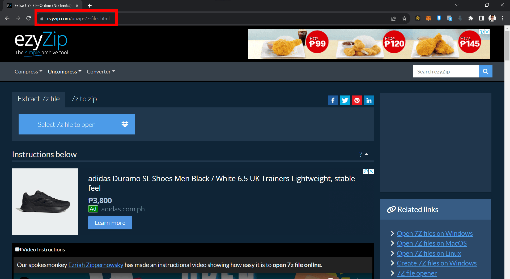Share via the LinkedIn icon
Screen dimensions: 510x279
point(369,101)
